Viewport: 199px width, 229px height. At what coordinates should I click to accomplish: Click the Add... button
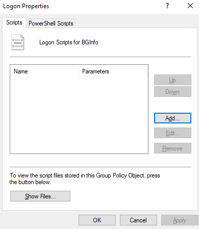[172, 118]
